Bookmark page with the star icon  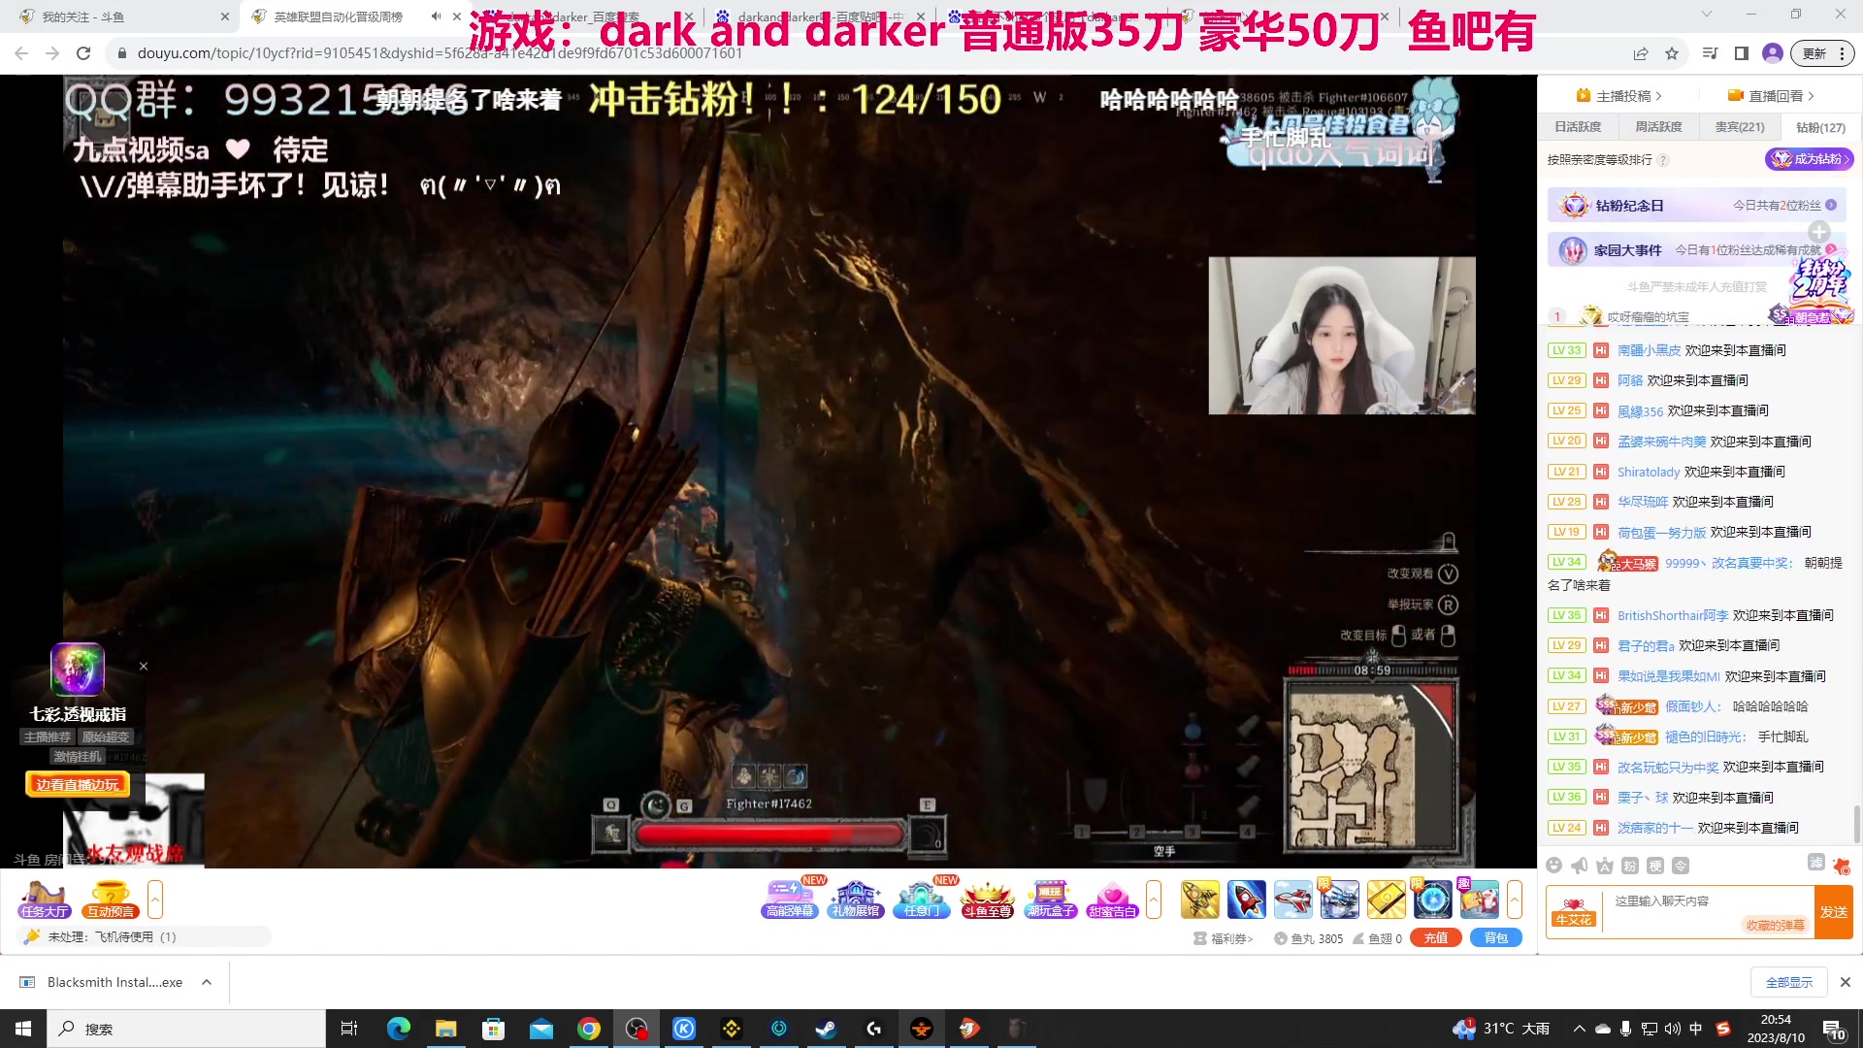click(1672, 53)
